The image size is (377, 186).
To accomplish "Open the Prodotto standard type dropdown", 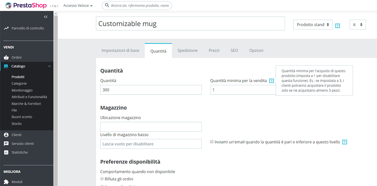I will [x=313, y=24].
